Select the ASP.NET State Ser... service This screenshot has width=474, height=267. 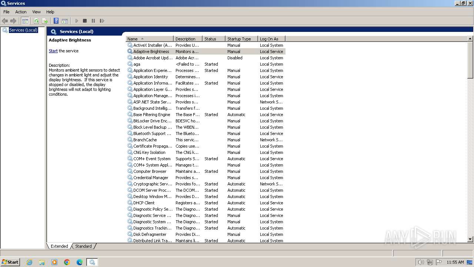(152, 102)
